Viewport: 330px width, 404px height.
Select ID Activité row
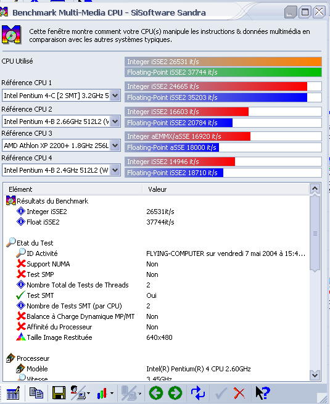156,254
